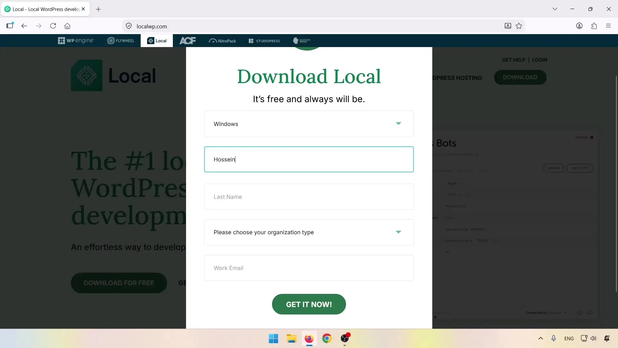Close the Local WordPress tab
618x348 pixels.
83,9
